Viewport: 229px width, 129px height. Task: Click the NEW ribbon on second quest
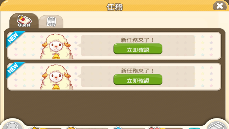coord(15,70)
